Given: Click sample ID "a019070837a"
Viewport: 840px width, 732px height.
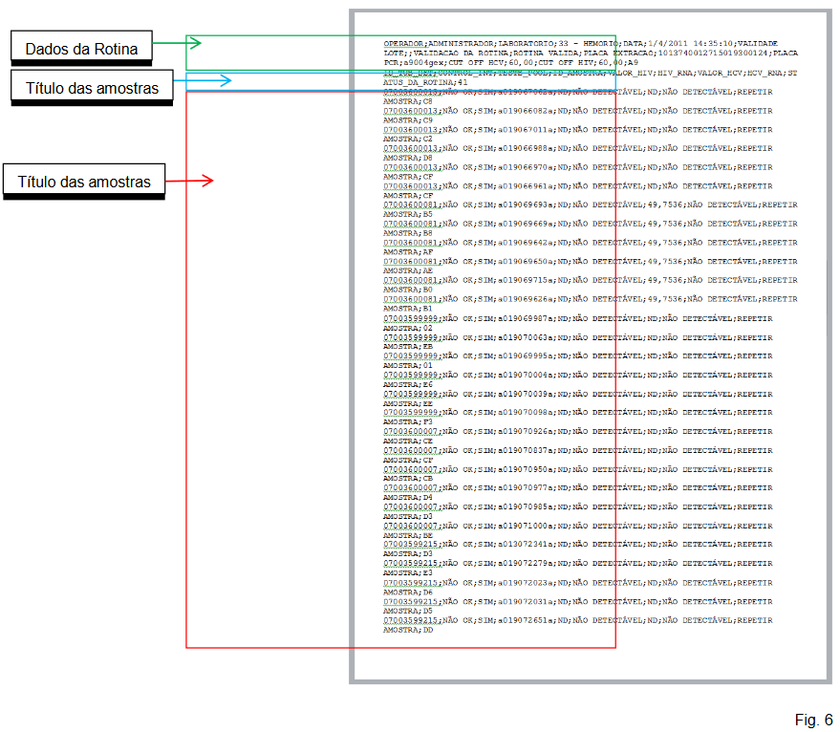Looking at the screenshot, I should point(526,451).
